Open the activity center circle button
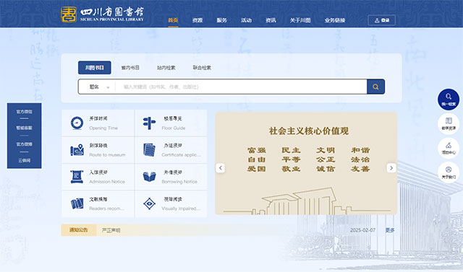This screenshot has height=272, width=463. click(449, 148)
